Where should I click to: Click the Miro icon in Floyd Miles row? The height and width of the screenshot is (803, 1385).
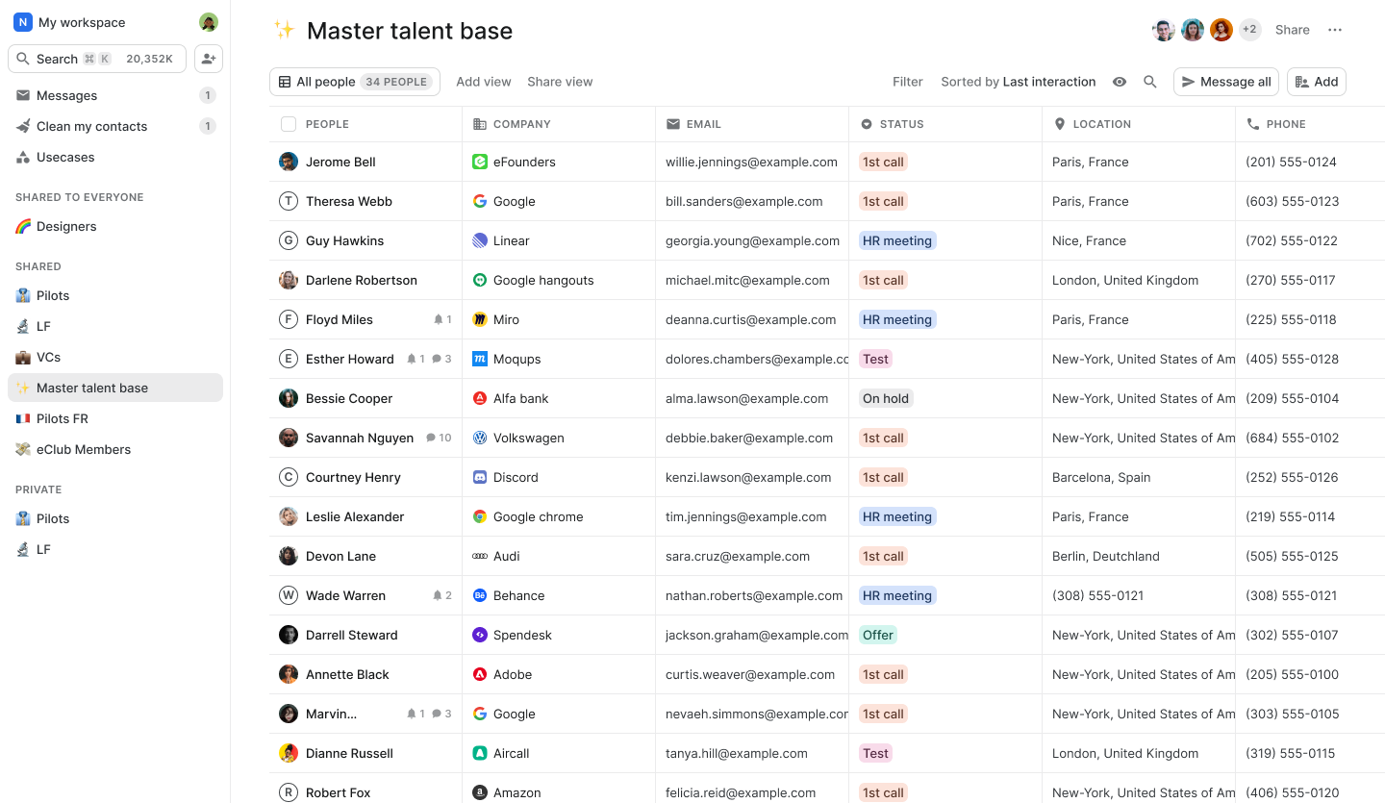click(480, 319)
